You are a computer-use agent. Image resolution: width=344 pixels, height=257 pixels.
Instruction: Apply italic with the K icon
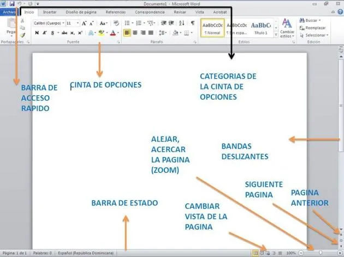click(44, 33)
